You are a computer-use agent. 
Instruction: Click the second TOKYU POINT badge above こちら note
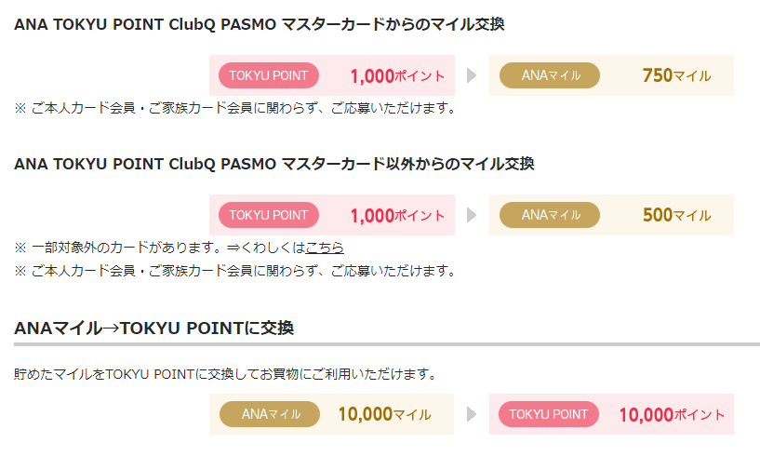tap(269, 215)
